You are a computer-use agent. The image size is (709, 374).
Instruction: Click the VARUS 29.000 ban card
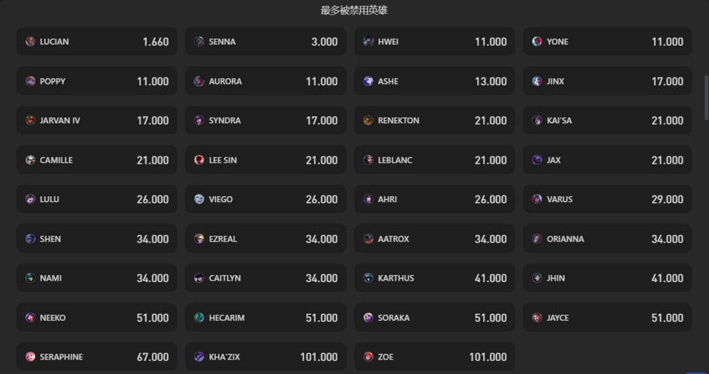[607, 199]
